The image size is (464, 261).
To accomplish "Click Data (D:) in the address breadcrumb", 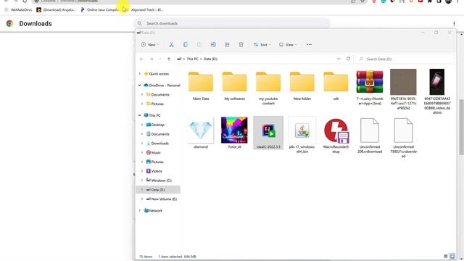I will (x=210, y=59).
